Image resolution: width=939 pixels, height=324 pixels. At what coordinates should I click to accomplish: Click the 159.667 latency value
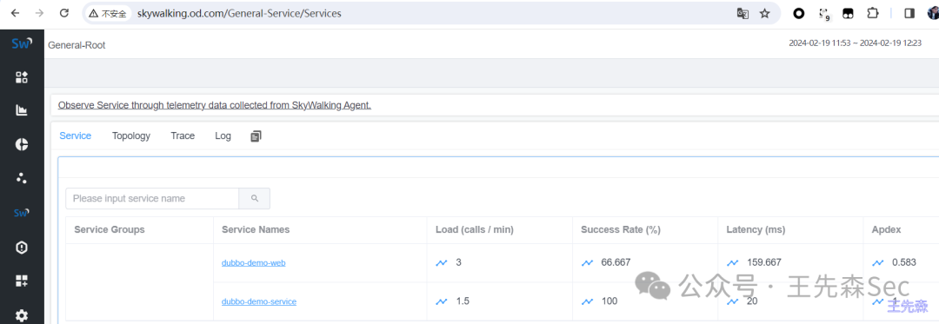[x=764, y=262]
